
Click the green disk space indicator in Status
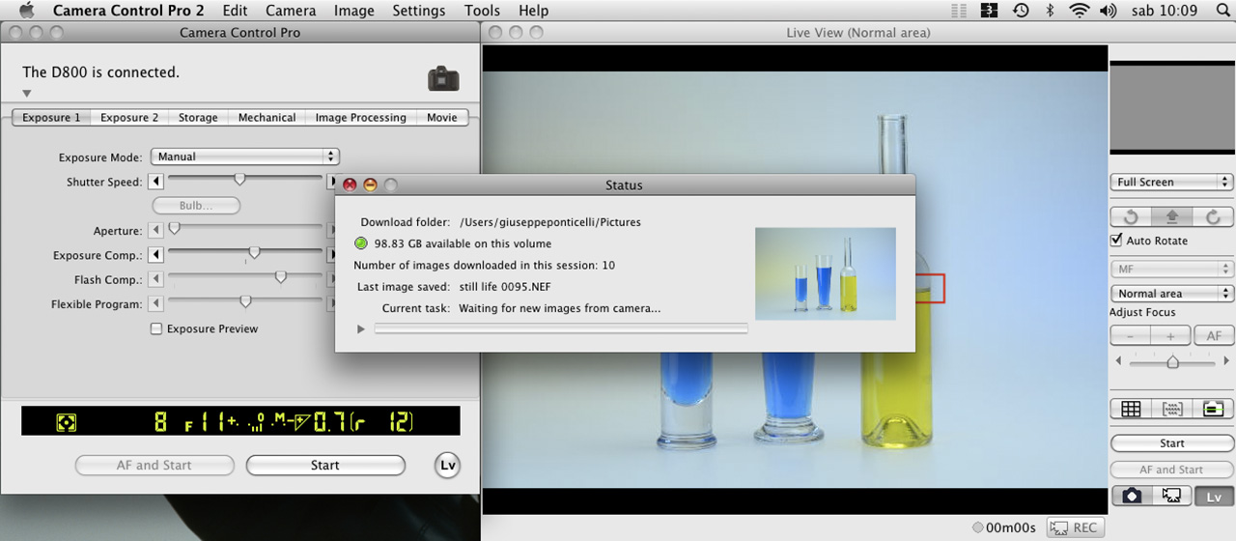pos(361,243)
